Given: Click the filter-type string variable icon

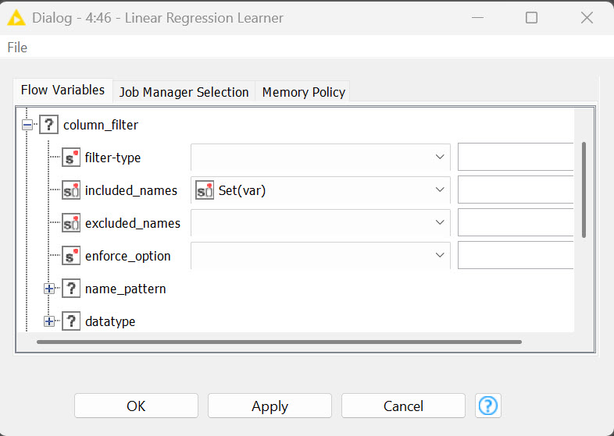Looking at the screenshot, I should (71, 158).
